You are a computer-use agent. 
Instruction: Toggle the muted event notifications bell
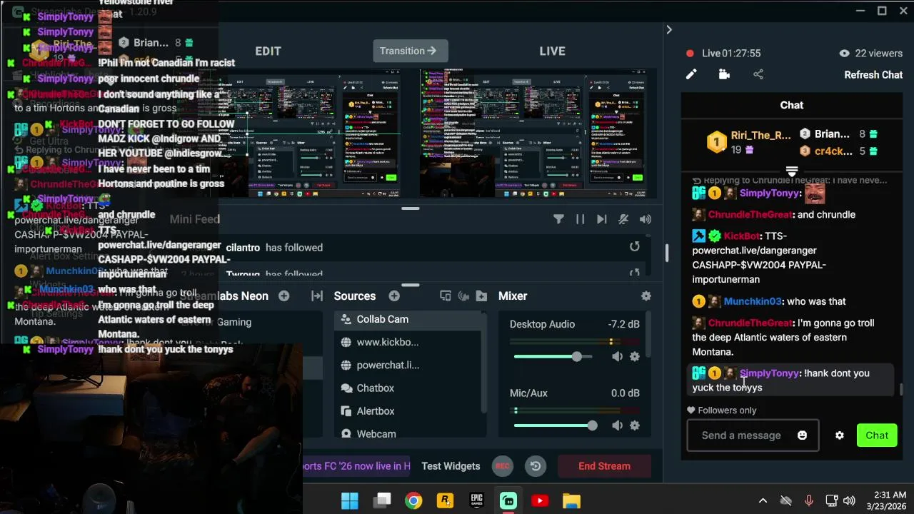(x=623, y=220)
